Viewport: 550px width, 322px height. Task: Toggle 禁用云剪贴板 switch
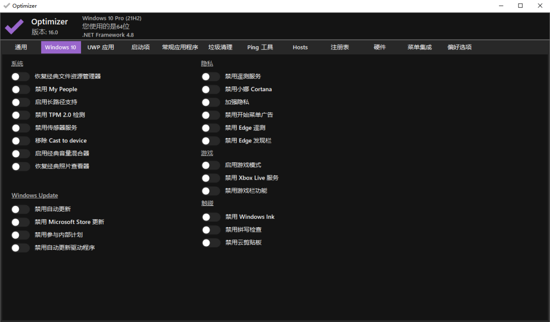(210, 243)
